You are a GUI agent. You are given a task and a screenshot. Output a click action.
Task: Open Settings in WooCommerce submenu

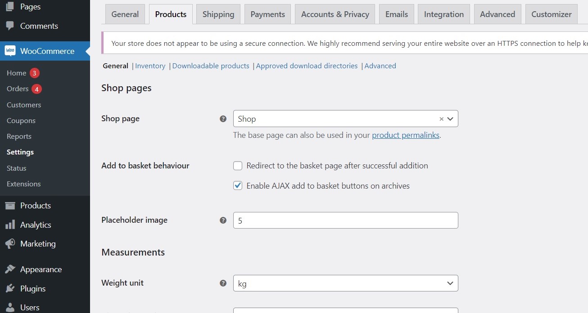point(20,152)
